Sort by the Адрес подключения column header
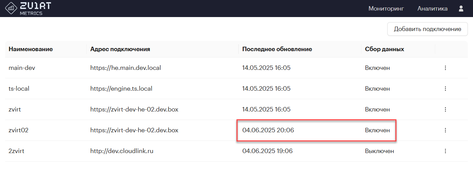 pos(120,49)
